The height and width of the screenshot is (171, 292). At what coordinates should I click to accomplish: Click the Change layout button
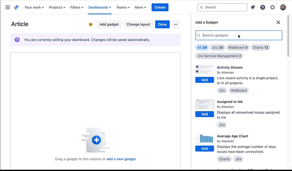tap(138, 24)
